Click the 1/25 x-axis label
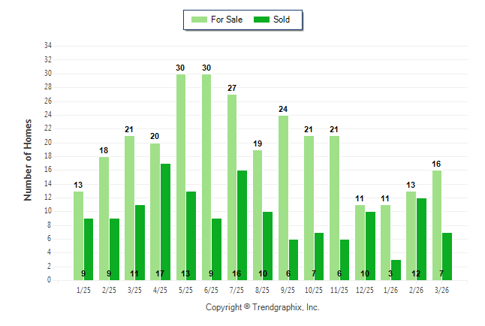 tap(83, 290)
